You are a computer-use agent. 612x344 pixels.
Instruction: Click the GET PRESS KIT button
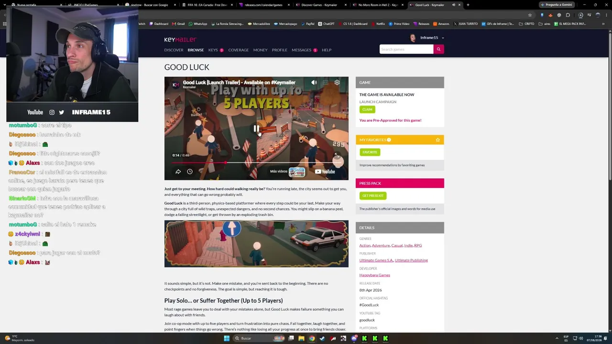click(x=373, y=195)
